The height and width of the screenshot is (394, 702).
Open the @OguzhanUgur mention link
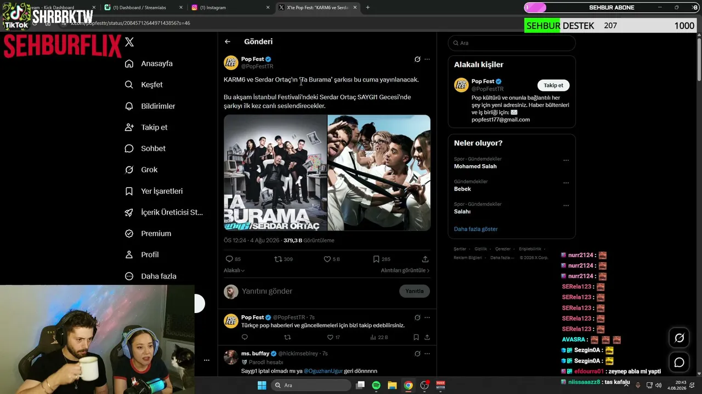tap(323, 371)
